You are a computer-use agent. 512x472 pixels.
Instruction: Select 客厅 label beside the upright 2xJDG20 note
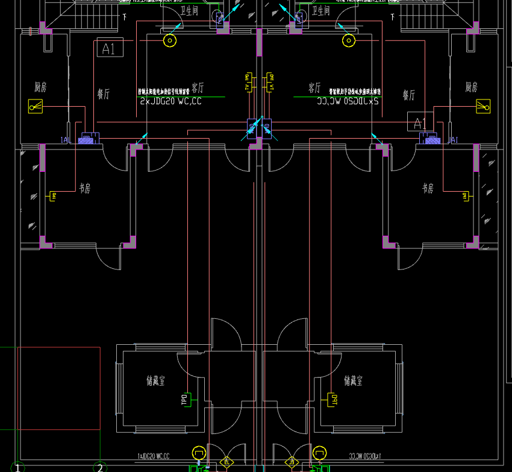pyautogui.click(x=198, y=87)
